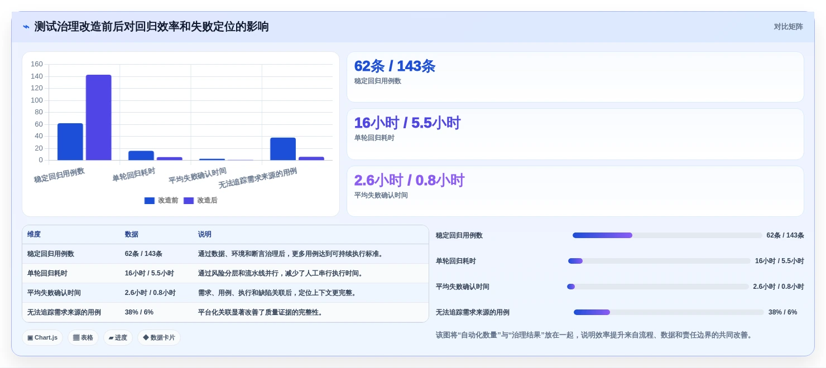Click the 数据 column header

point(132,235)
